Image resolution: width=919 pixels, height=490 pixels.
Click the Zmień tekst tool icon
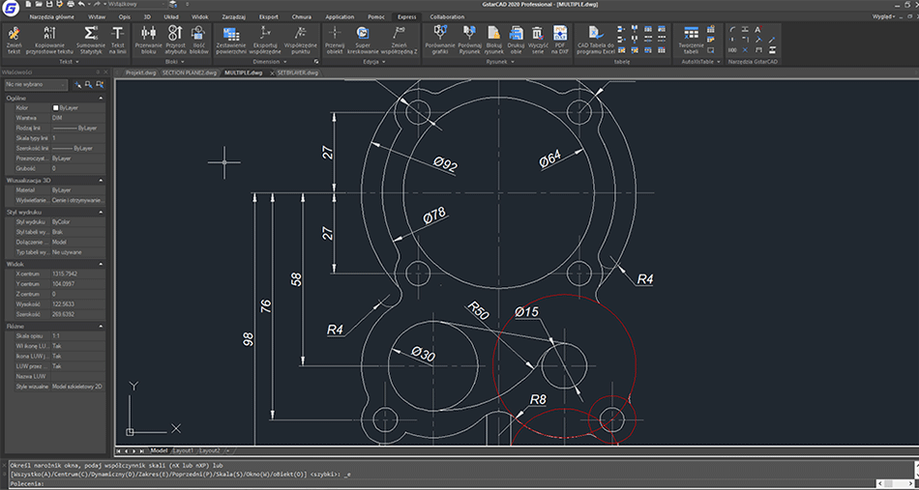14,34
